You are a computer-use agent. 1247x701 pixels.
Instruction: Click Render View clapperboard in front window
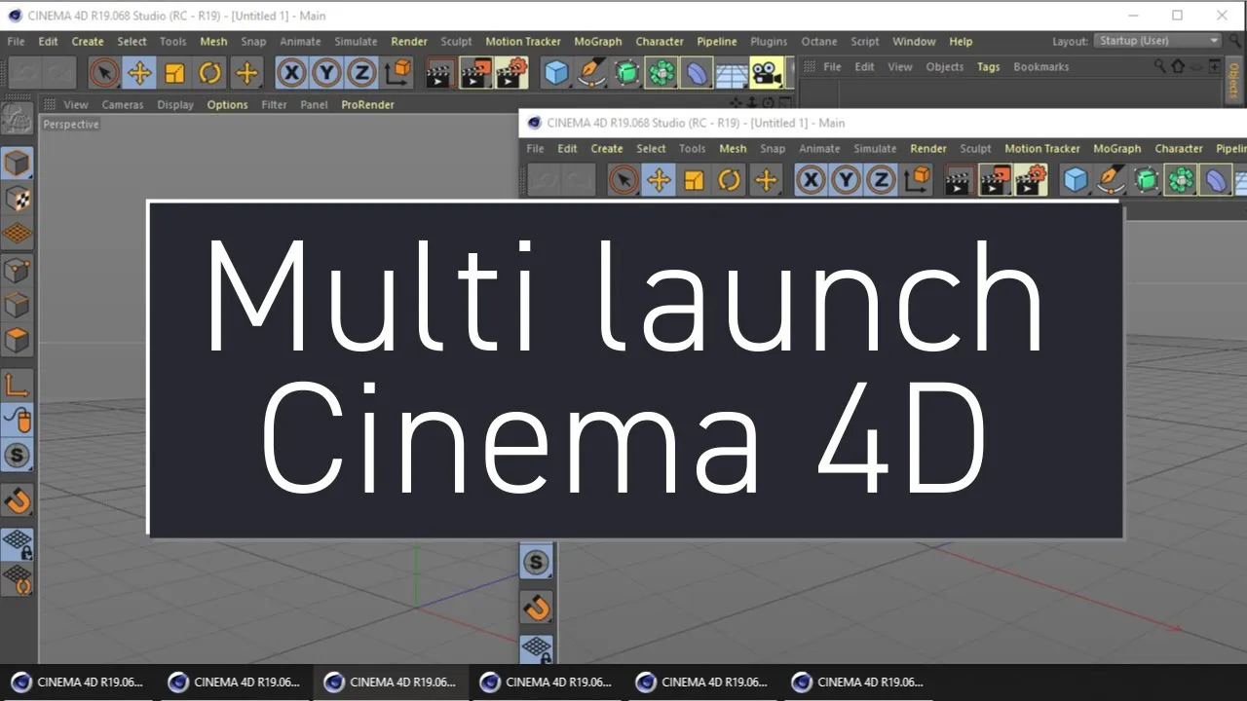click(960, 180)
